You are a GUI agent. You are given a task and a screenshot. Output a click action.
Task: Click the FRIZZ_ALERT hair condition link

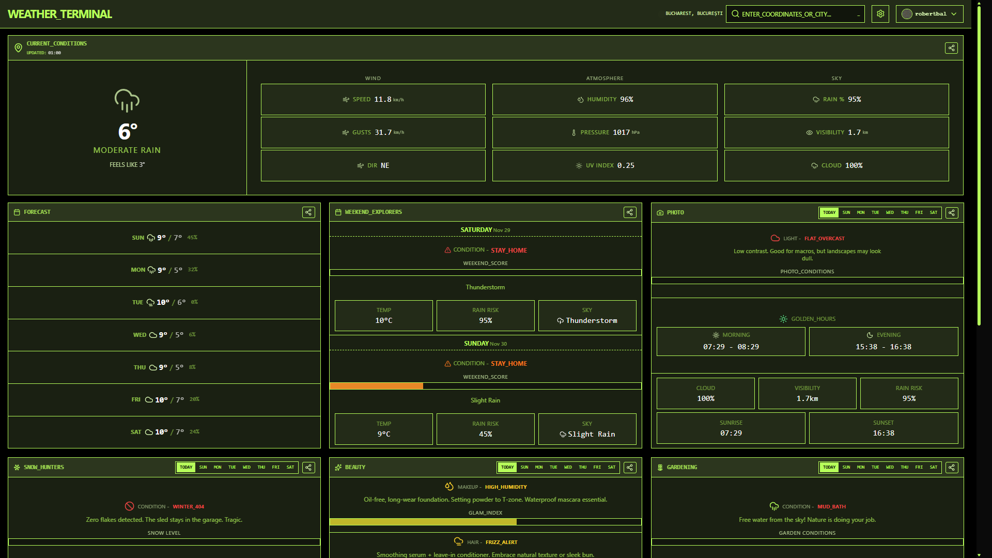tap(502, 542)
